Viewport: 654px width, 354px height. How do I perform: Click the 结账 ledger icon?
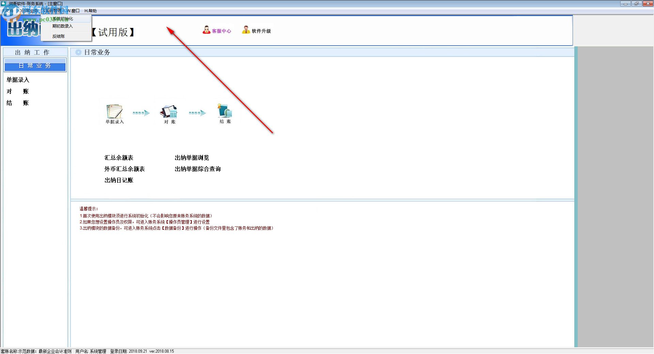[225, 111]
